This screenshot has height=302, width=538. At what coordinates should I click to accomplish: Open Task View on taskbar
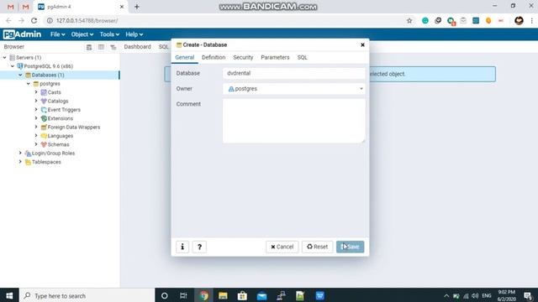[x=183, y=295]
